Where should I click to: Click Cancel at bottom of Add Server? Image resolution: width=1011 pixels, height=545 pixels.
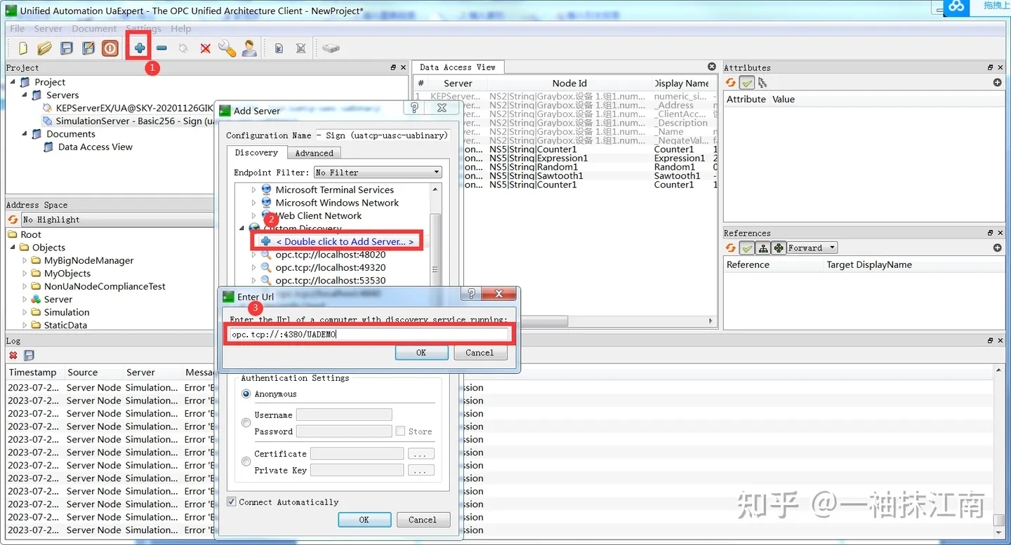(x=423, y=520)
